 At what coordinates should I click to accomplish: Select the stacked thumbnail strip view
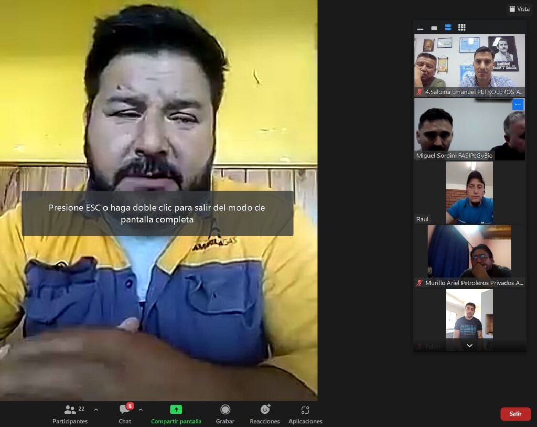pyautogui.click(x=448, y=27)
